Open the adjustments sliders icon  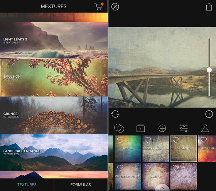pos(184,128)
